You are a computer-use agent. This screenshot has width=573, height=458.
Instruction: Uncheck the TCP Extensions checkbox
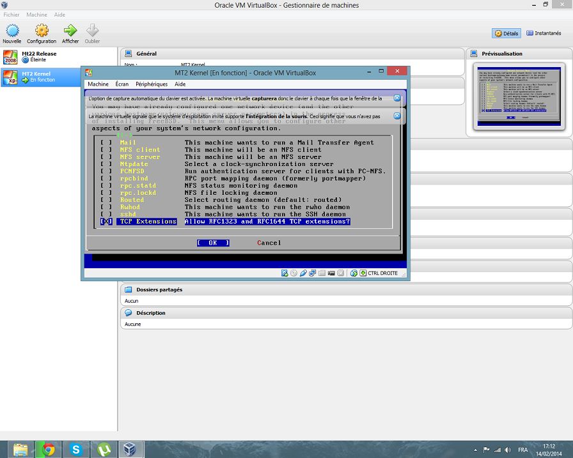tap(106, 222)
